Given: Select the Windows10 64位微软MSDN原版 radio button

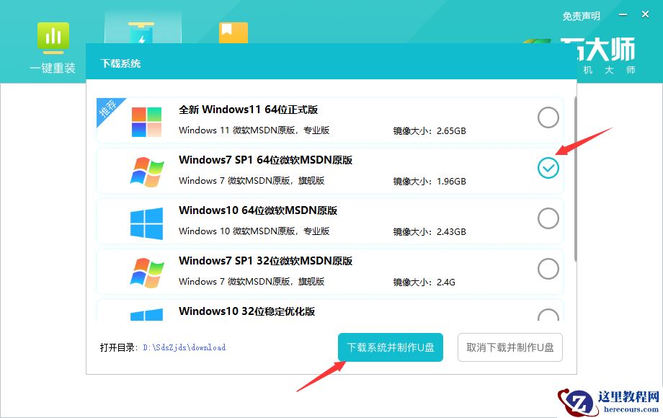Looking at the screenshot, I should pos(548,218).
